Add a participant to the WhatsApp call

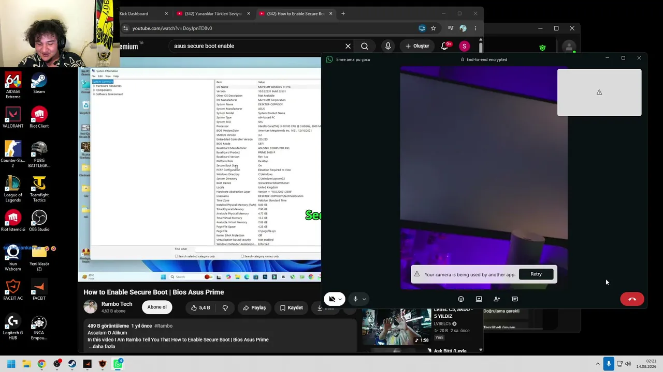click(497, 299)
